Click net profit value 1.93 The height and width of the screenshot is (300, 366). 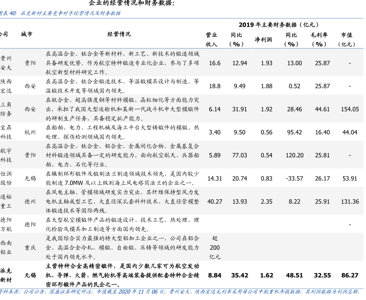(x=267, y=63)
